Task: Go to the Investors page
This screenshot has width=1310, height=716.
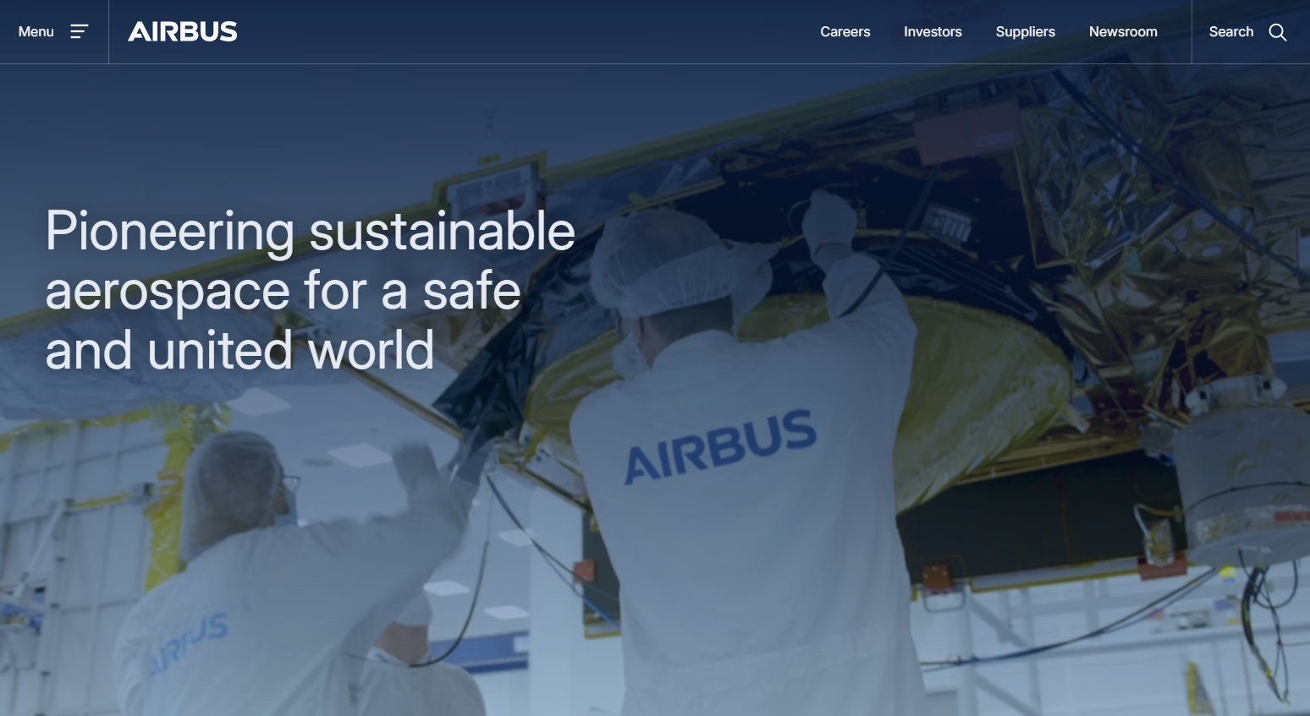Action: point(933,31)
